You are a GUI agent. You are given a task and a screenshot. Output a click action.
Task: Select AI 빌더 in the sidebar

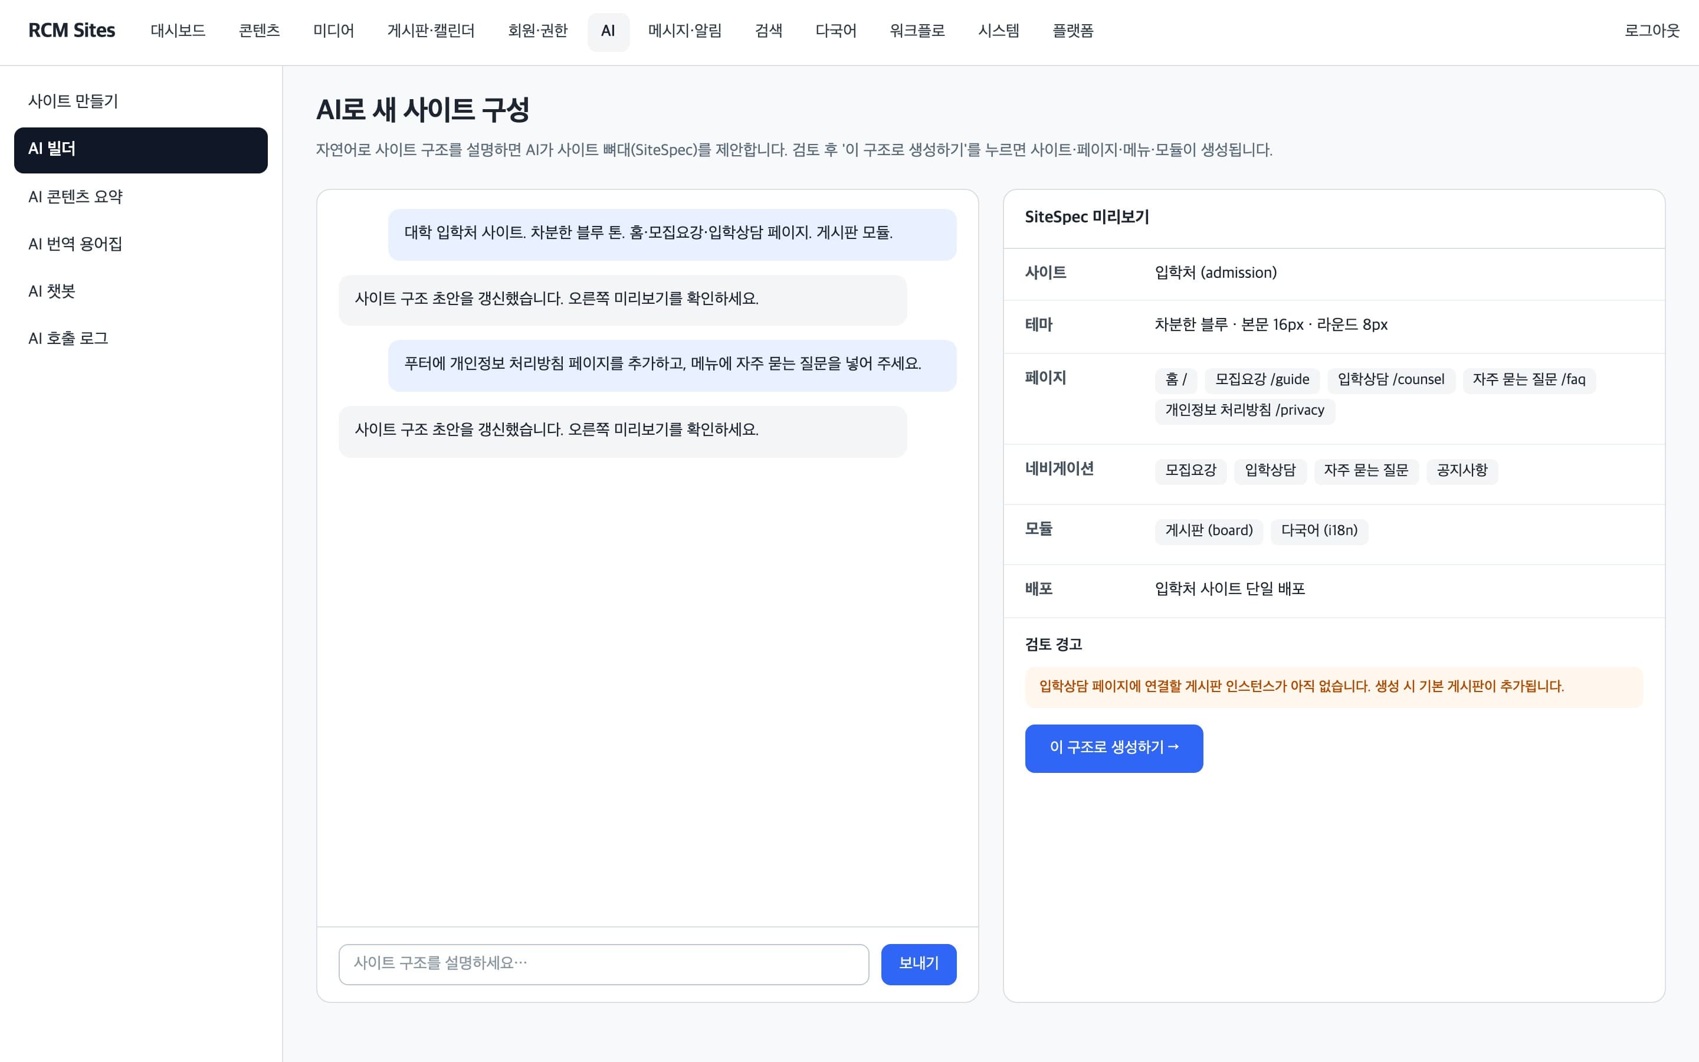[140, 150]
